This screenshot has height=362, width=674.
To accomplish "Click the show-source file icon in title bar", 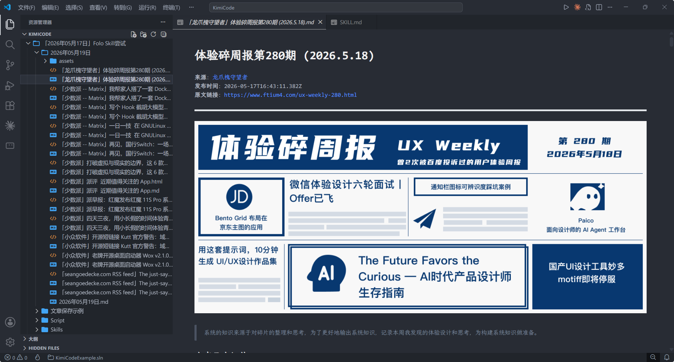I will tap(588, 7).
